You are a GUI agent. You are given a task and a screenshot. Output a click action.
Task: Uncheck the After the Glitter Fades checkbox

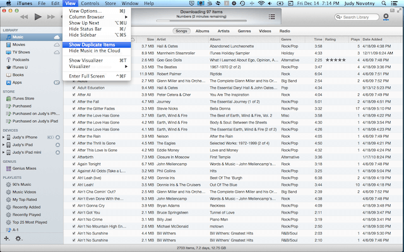pyautogui.click(x=74, y=108)
